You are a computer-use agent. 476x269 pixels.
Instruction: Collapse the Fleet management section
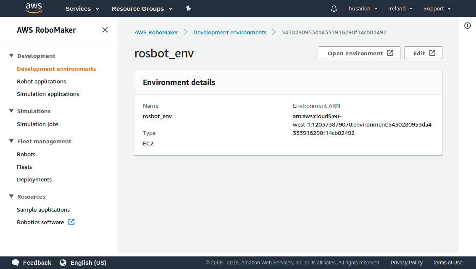11,141
